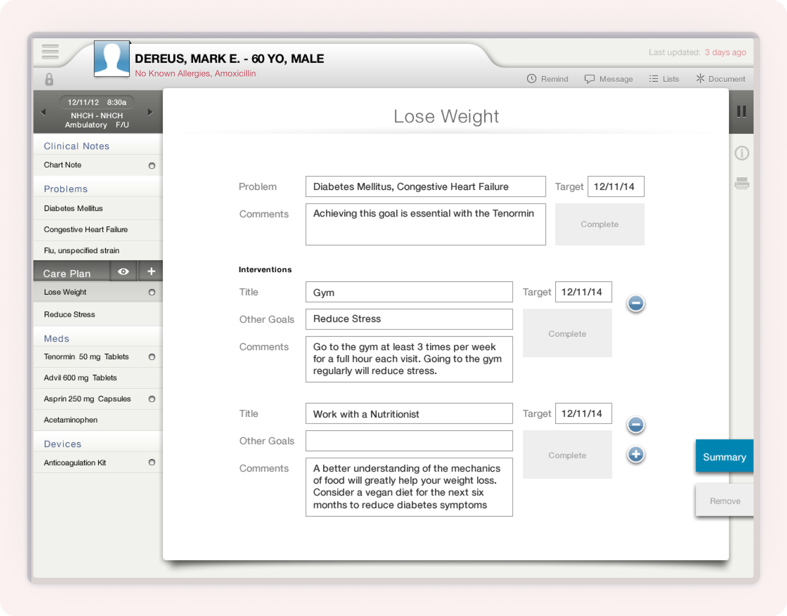
Task: Go to previous encounter arrow
Action: coord(43,112)
